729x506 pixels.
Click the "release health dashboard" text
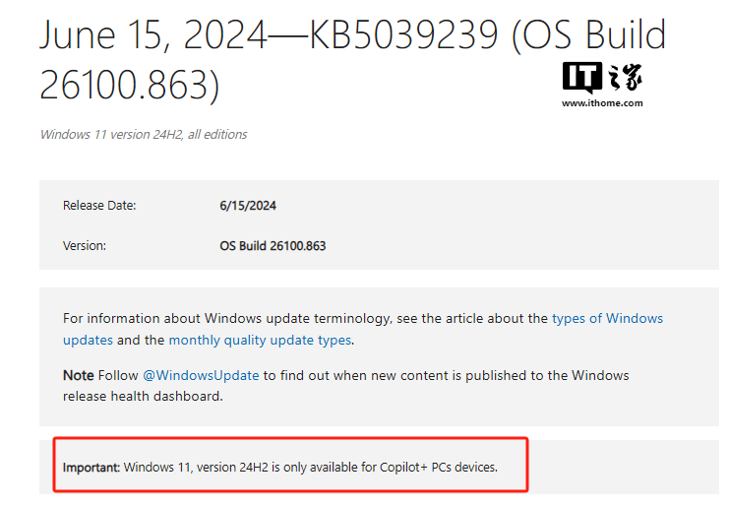[x=143, y=396]
